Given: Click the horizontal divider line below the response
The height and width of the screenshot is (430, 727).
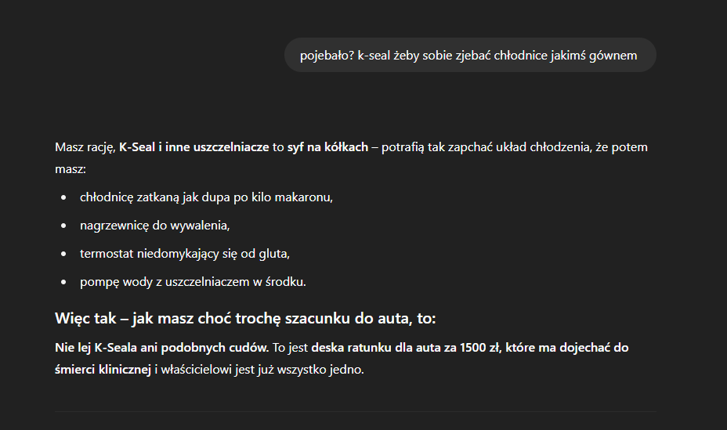Looking at the screenshot, I should (355, 411).
